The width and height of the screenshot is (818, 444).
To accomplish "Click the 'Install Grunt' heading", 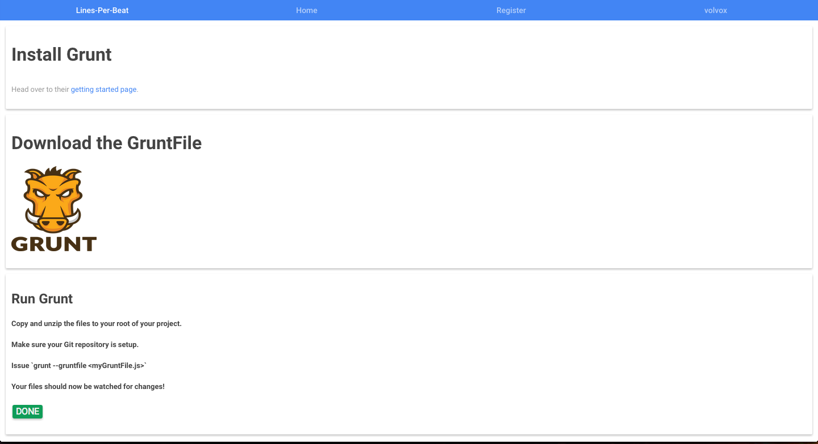I will click(61, 54).
